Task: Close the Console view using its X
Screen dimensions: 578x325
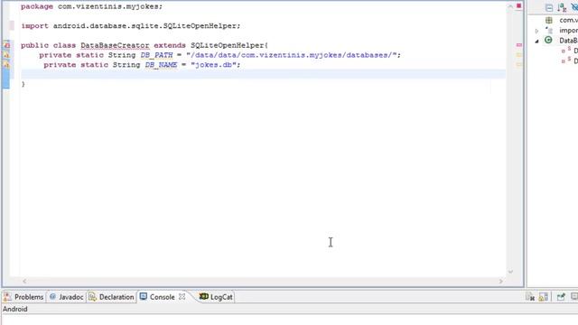Action: click(x=182, y=296)
